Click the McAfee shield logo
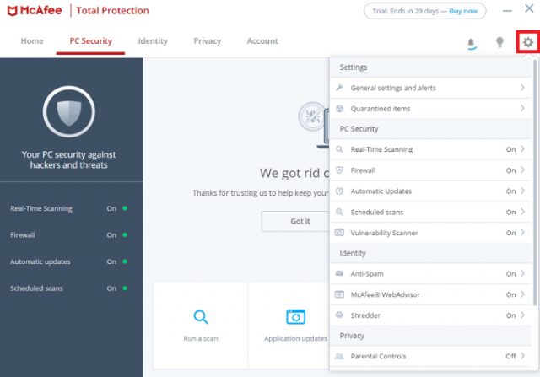The width and height of the screenshot is (540, 377). click(12, 11)
